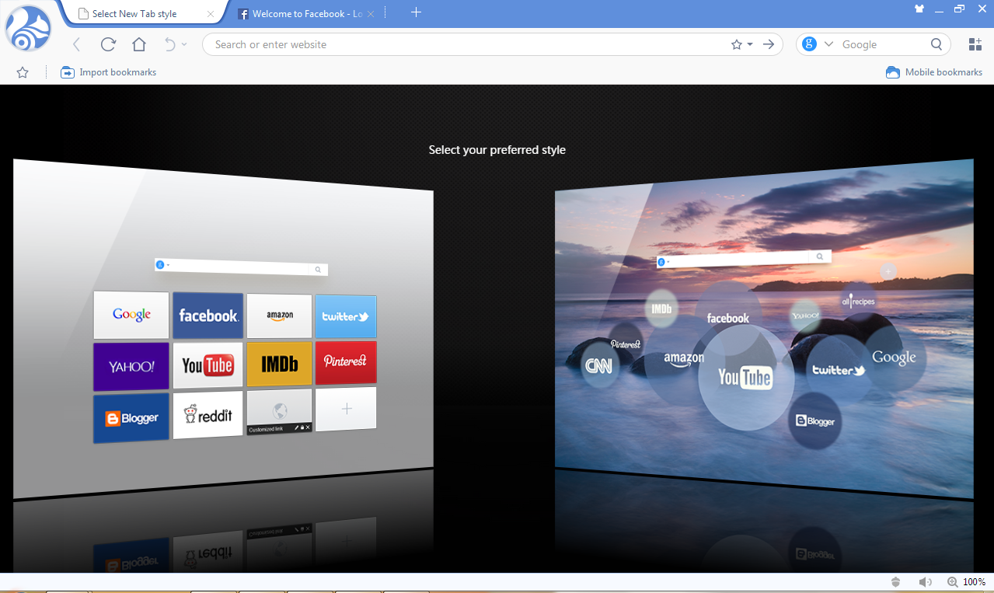Open zoom control showing 100%
The height and width of the screenshot is (593, 994).
coord(967,582)
